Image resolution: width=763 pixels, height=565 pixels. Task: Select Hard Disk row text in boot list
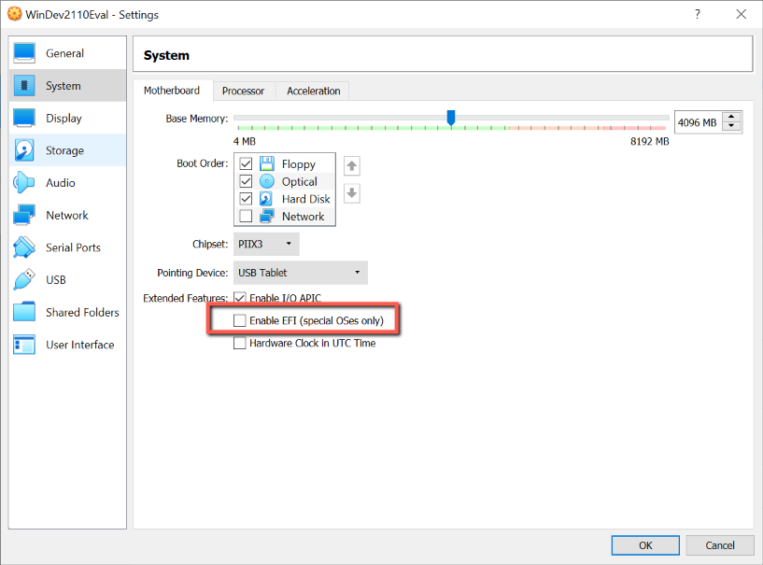(x=306, y=199)
